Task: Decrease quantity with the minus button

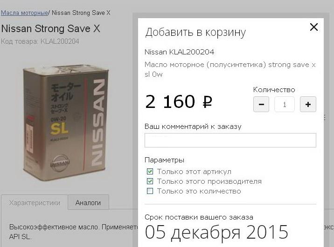Action: click(261, 104)
